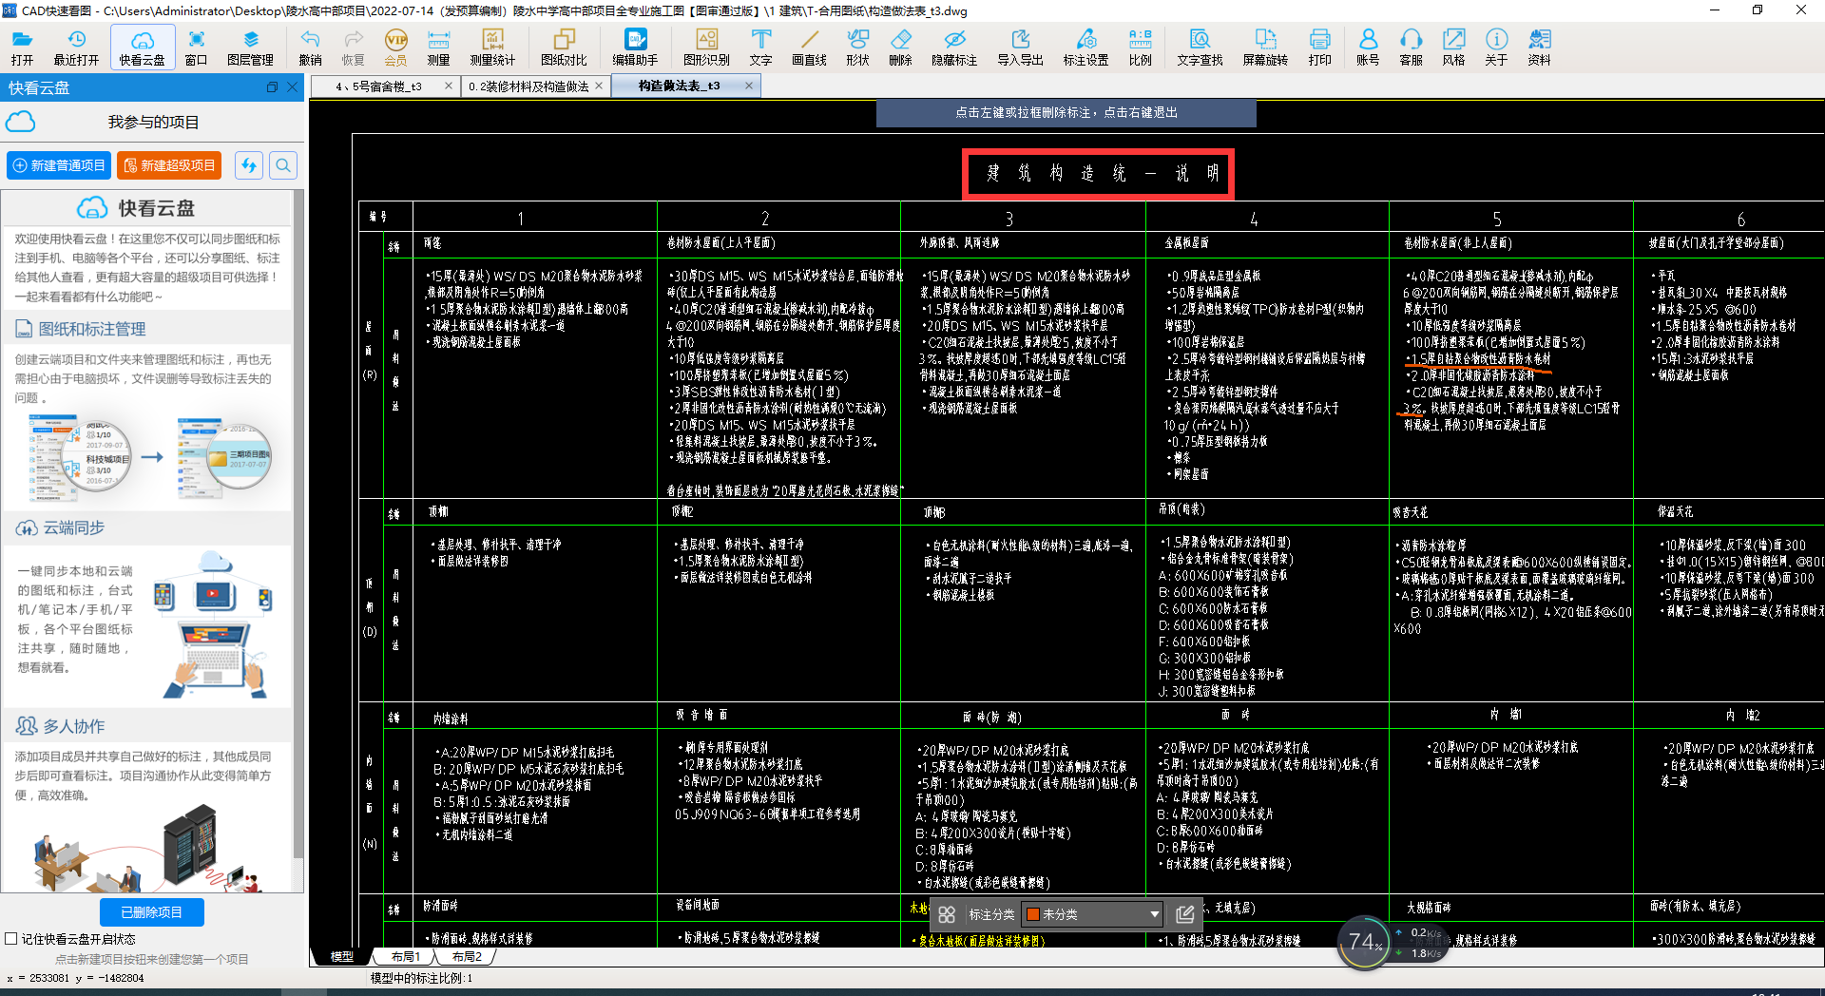Click the annotation grid icon left of 标注分类
Screen dimensions: 1825x996
pyautogui.click(x=947, y=914)
